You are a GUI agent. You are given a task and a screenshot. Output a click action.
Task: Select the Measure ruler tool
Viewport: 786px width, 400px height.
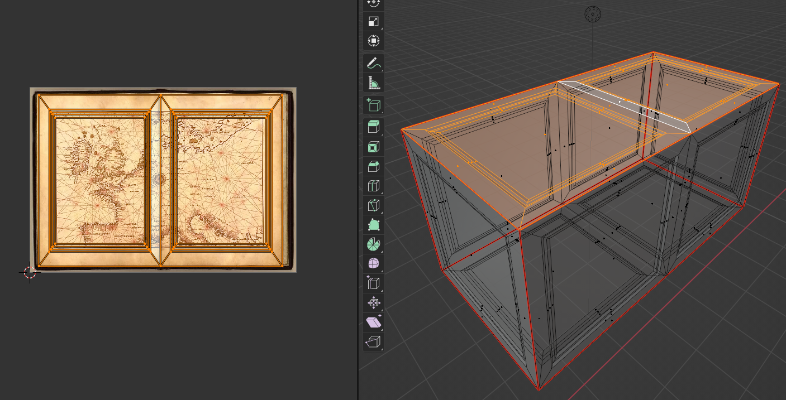click(x=374, y=83)
